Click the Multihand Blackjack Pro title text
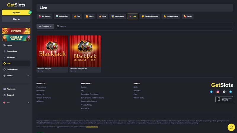Viewport: 237px width, 133px height. point(79,69)
